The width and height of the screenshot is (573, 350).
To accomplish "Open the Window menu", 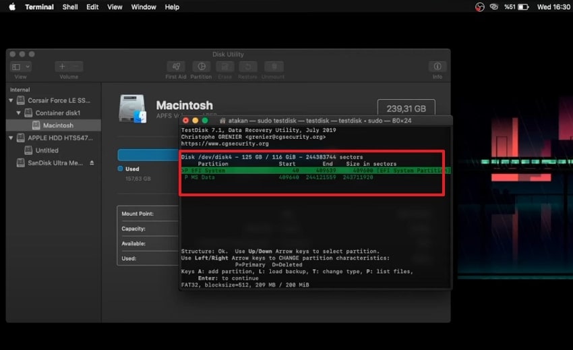I will coord(144,7).
